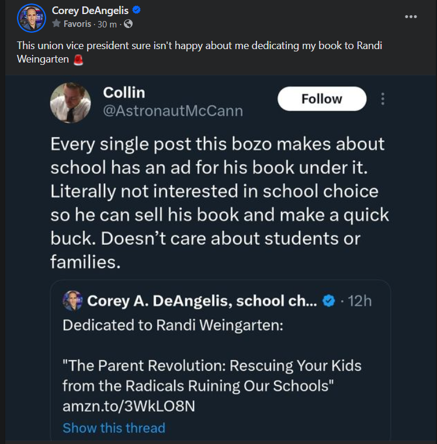
Task: Click the blue verified badge beside Corey DeAngelis
Action: pos(137,10)
